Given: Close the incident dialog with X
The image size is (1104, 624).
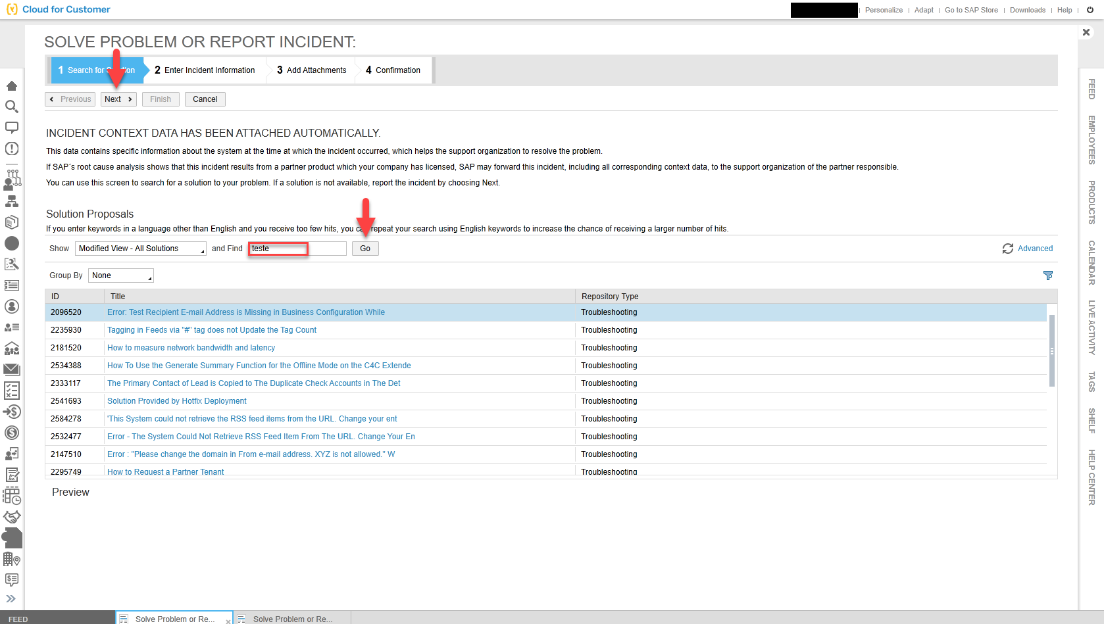Looking at the screenshot, I should tap(1086, 32).
